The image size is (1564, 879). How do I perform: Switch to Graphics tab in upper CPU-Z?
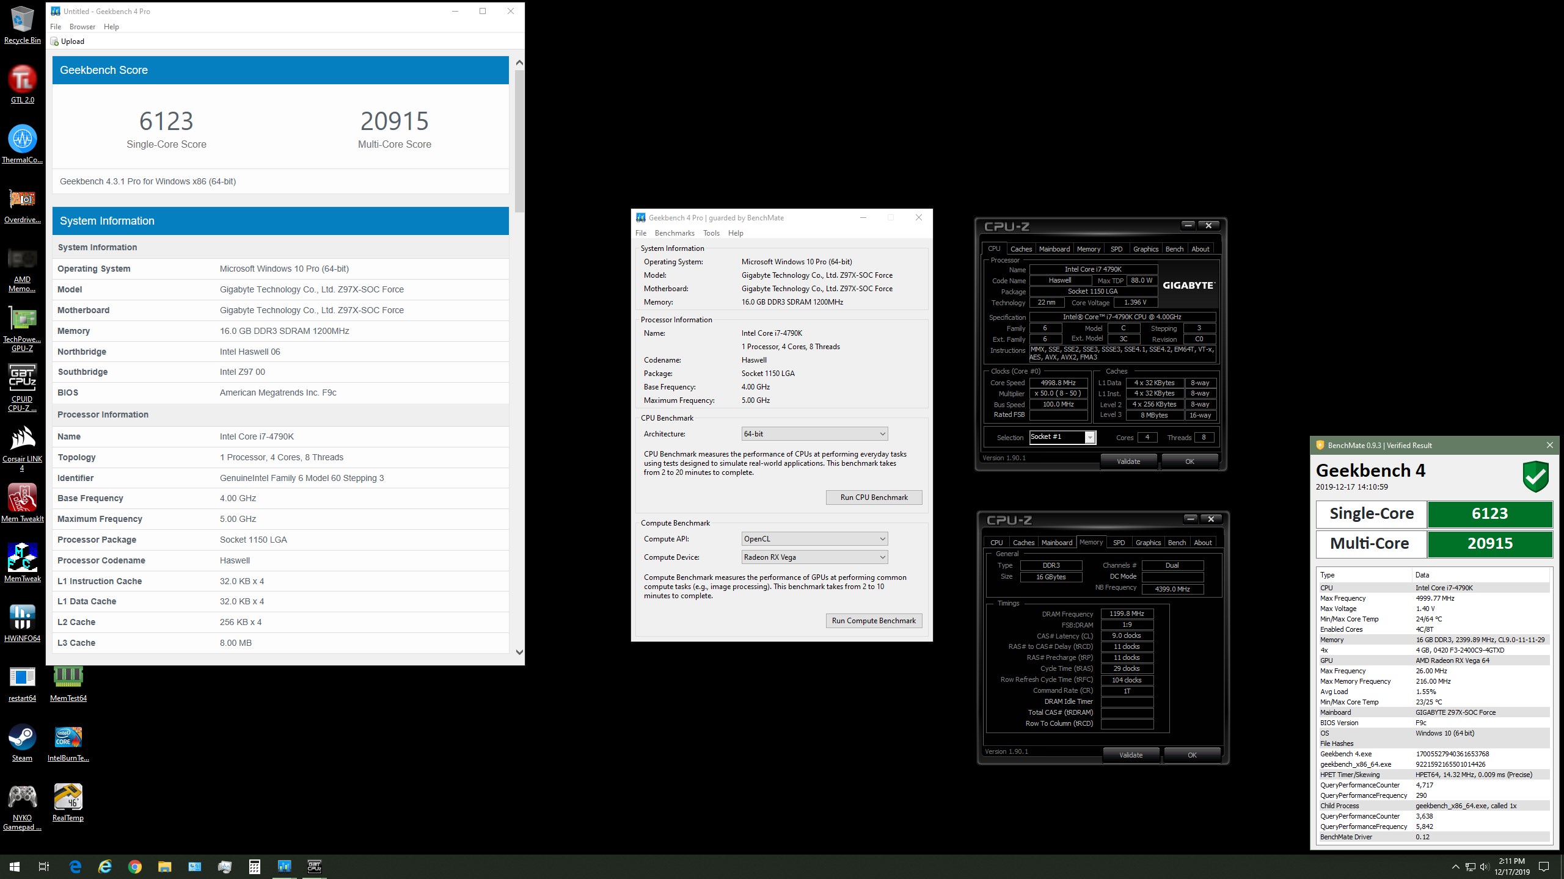tap(1146, 249)
